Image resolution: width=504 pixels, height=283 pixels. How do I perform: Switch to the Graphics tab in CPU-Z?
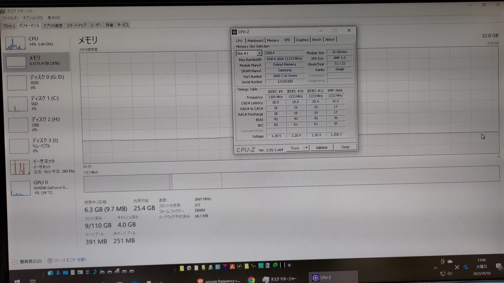click(x=302, y=40)
